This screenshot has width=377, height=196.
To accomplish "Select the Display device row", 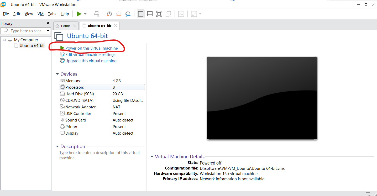I will [102, 133].
